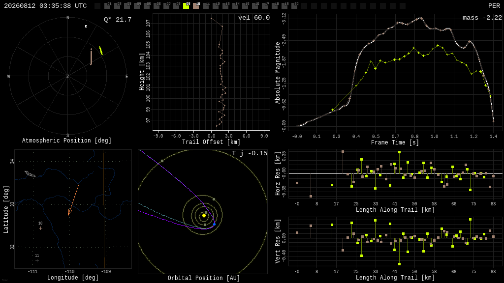The width and height of the screenshot is (504, 283).
Task: Select the highlighted yellow camera 09 indicator
Action: tap(186, 6)
